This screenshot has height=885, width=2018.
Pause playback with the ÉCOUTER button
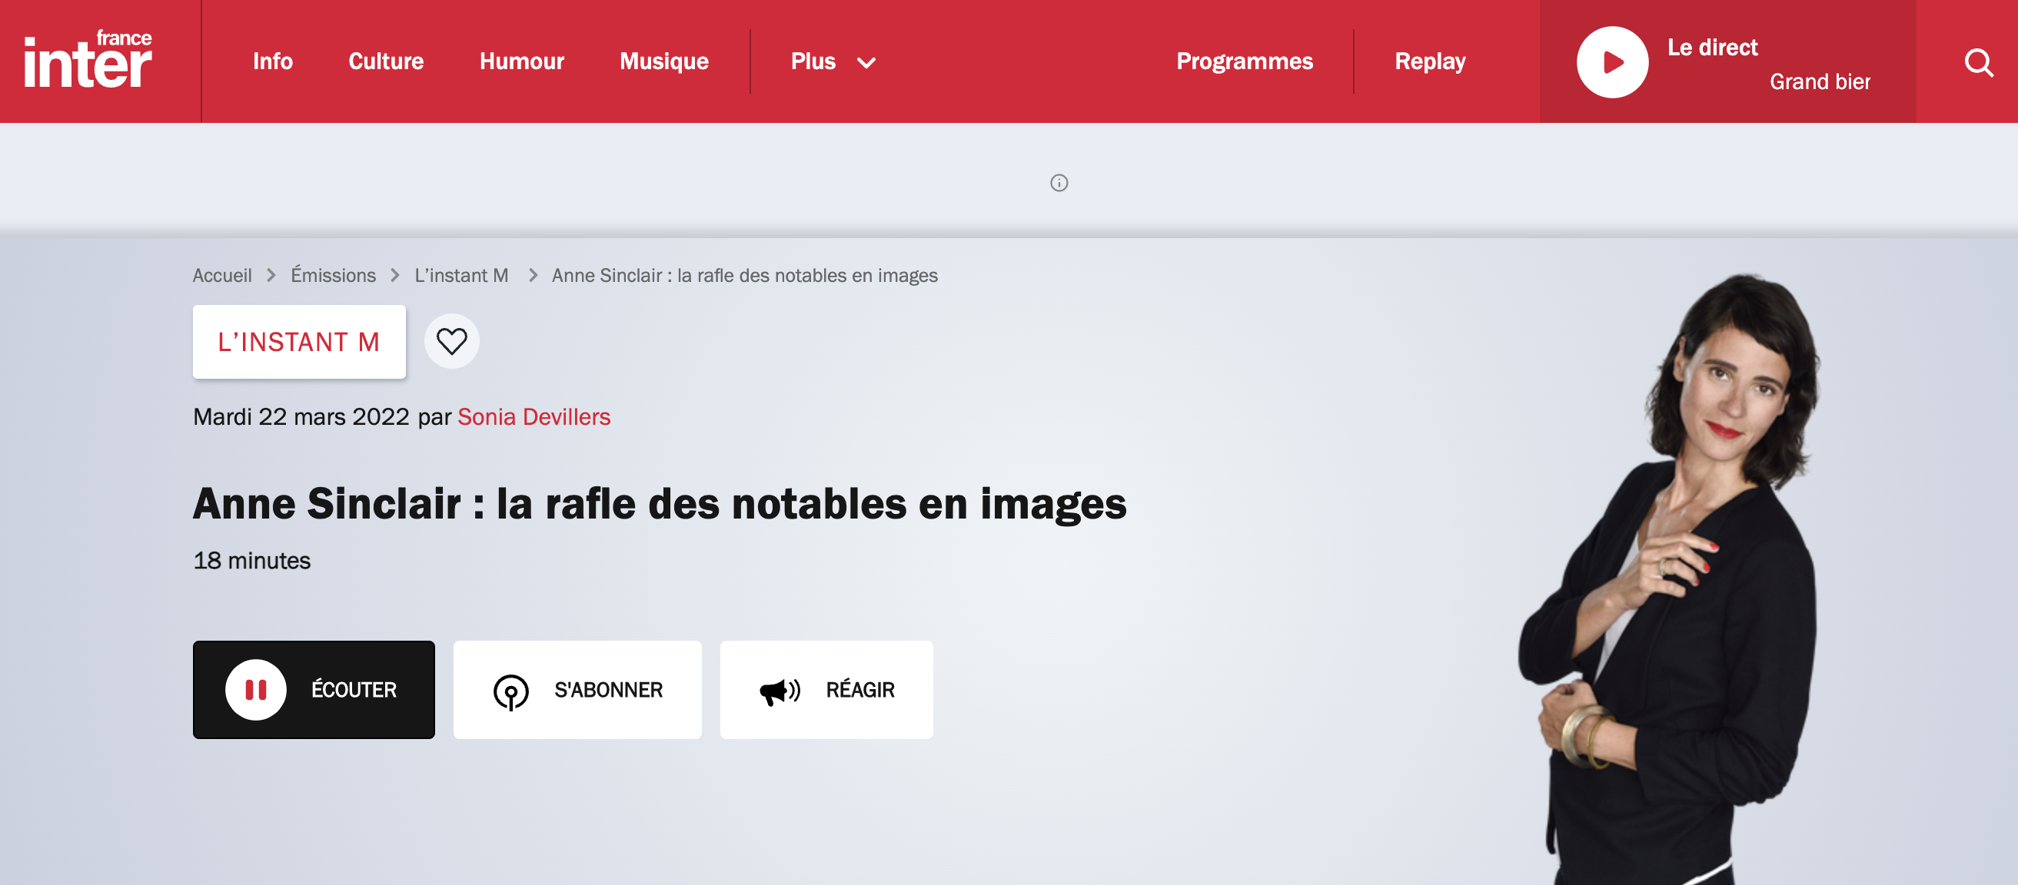pyautogui.click(x=314, y=690)
